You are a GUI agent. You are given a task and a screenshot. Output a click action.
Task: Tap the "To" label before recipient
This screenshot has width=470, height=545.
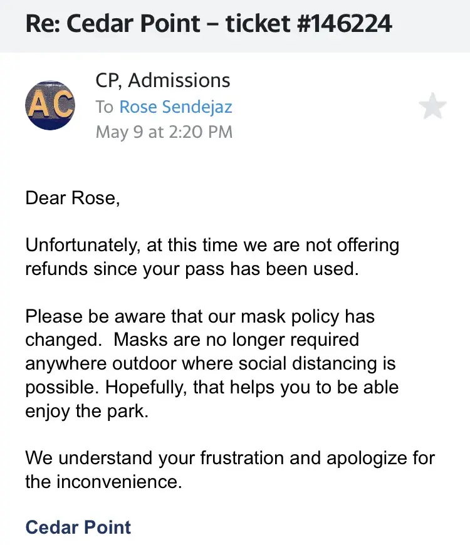tap(104, 107)
